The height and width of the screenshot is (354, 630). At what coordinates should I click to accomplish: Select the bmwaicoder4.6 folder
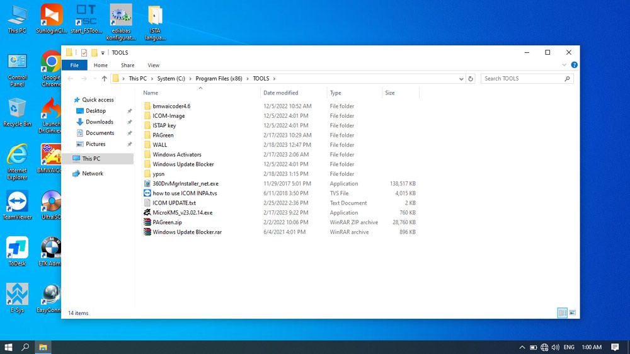click(171, 106)
